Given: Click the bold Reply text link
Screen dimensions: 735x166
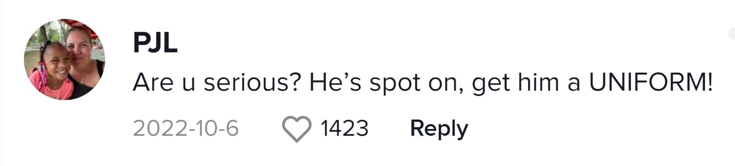Looking at the screenshot, I should click(439, 129).
